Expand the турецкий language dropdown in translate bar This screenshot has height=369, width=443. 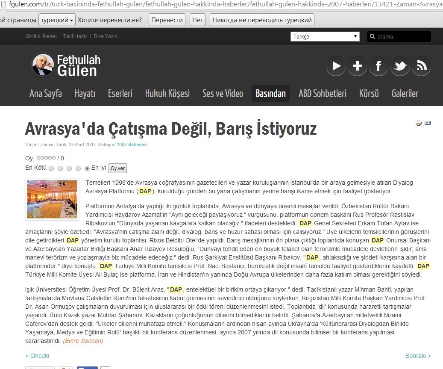(x=57, y=20)
